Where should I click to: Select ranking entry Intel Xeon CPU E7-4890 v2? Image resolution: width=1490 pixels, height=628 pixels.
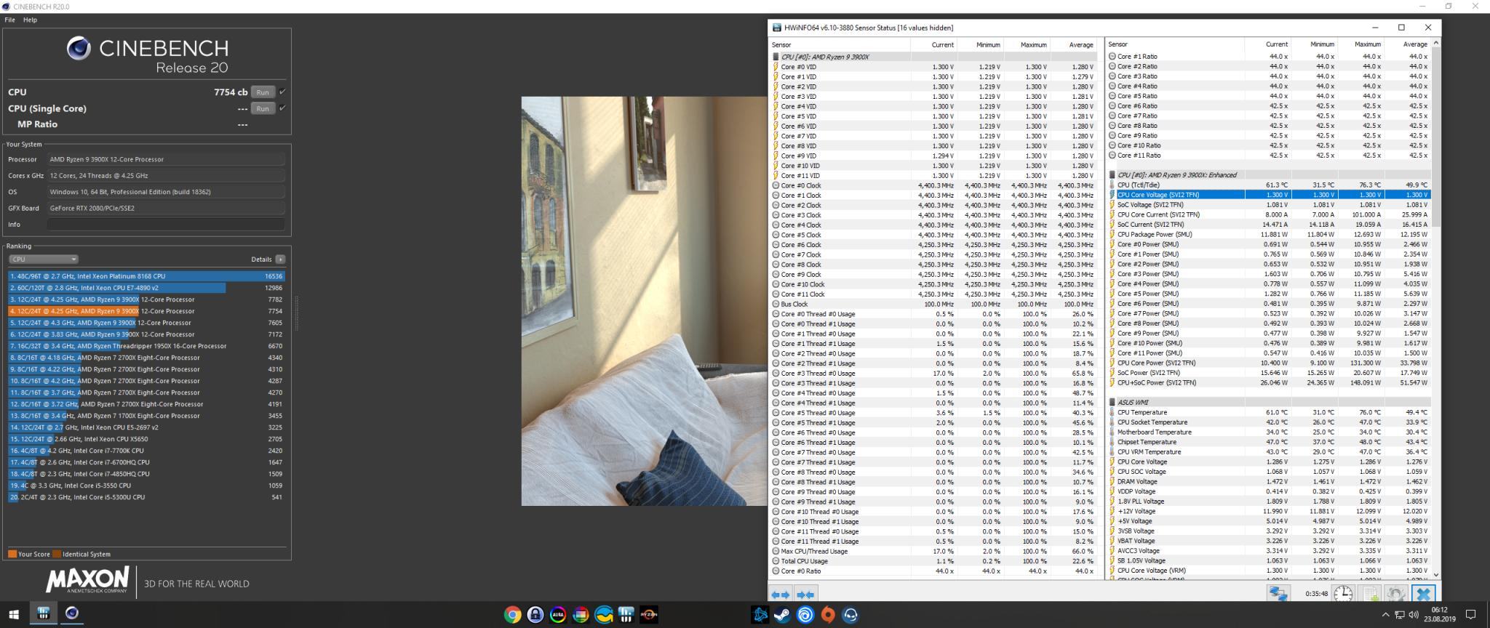tap(146, 288)
